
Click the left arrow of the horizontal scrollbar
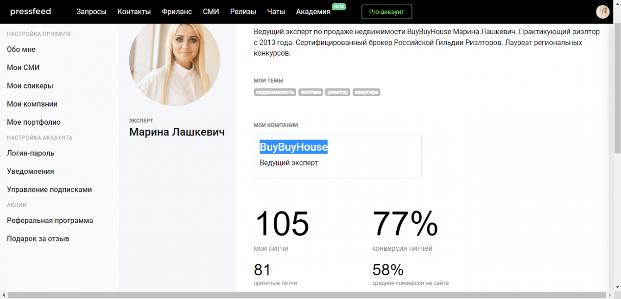pos(3,295)
